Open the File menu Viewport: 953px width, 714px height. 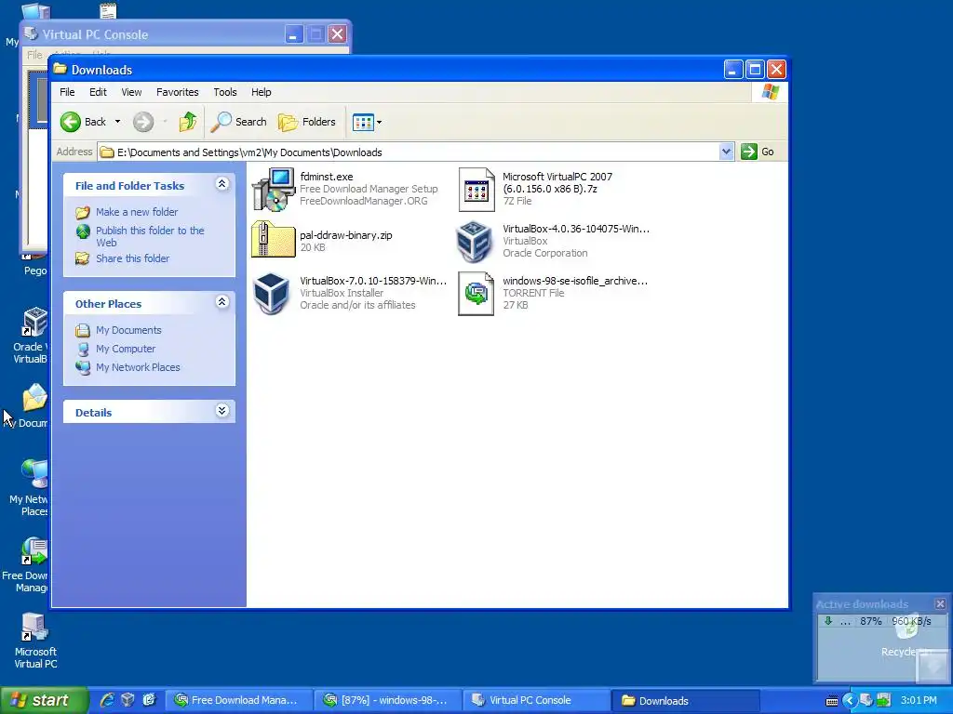click(67, 92)
